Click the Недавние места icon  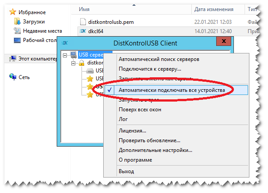(17, 30)
